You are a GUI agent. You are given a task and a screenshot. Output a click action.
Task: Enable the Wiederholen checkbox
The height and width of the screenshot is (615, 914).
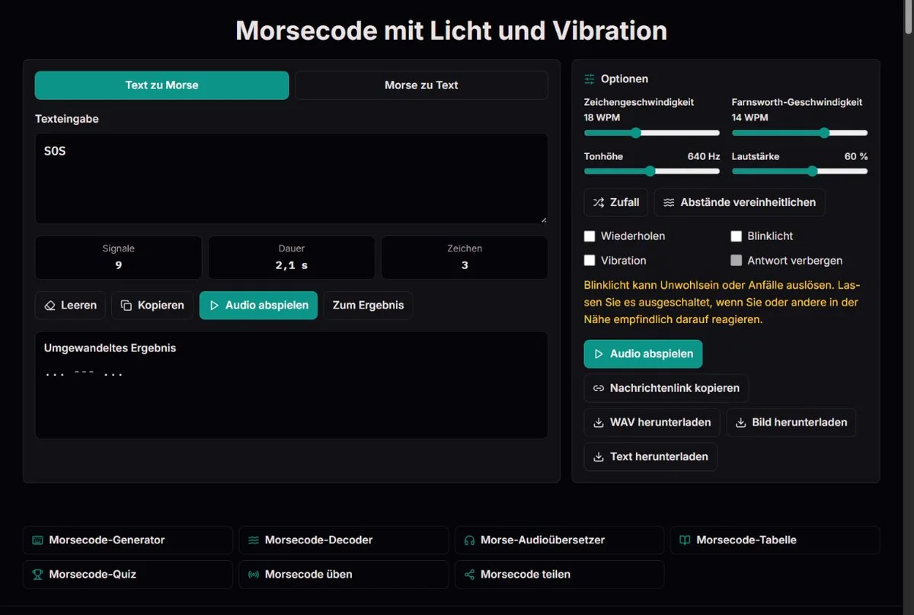point(590,236)
